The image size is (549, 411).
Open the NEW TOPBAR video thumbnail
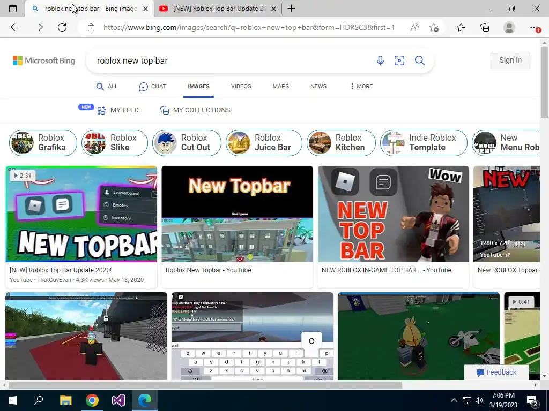(81, 214)
